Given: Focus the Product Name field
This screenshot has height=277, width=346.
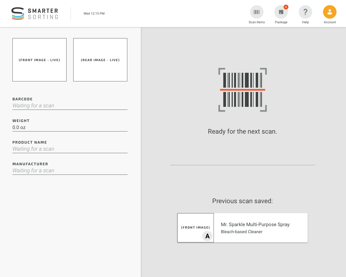Looking at the screenshot, I should click(70, 149).
